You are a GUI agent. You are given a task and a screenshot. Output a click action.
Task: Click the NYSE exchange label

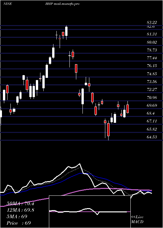point(7,4)
